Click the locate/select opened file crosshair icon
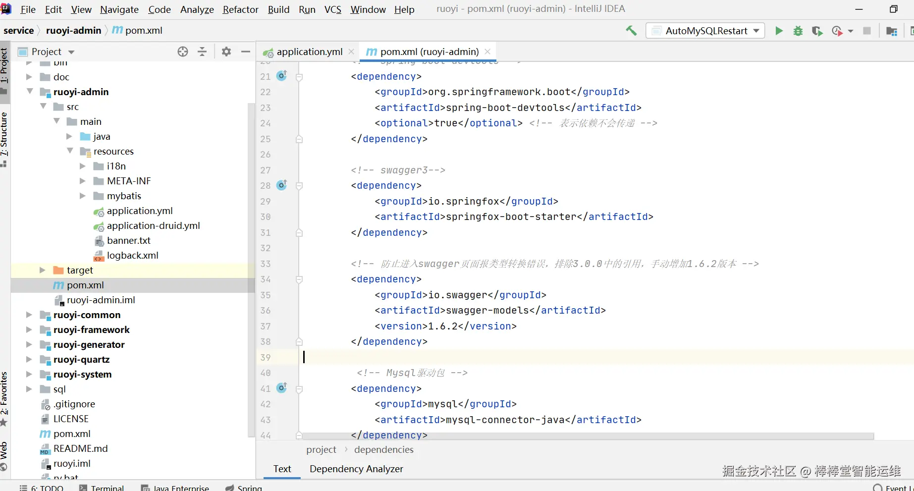The height and width of the screenshot is (491, 914). [183, 52]
